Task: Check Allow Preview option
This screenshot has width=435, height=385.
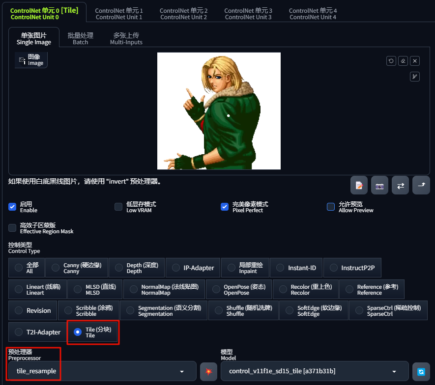Action: pos(331,207)
